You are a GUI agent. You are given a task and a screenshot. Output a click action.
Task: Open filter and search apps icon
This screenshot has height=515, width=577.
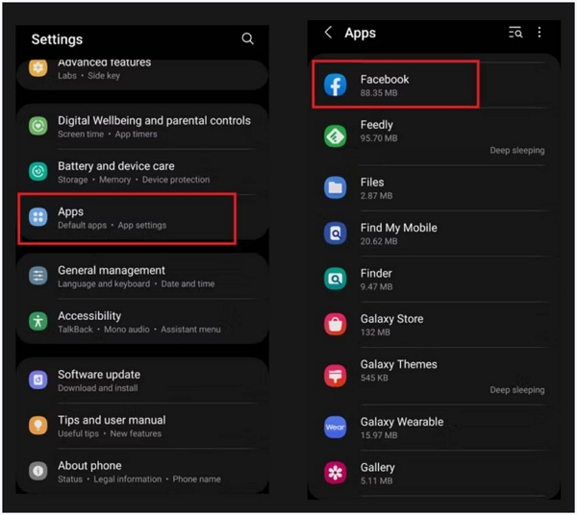tap(515, 33)
